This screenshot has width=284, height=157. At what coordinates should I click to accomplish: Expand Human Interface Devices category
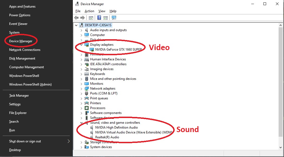[x=81, y=59]
